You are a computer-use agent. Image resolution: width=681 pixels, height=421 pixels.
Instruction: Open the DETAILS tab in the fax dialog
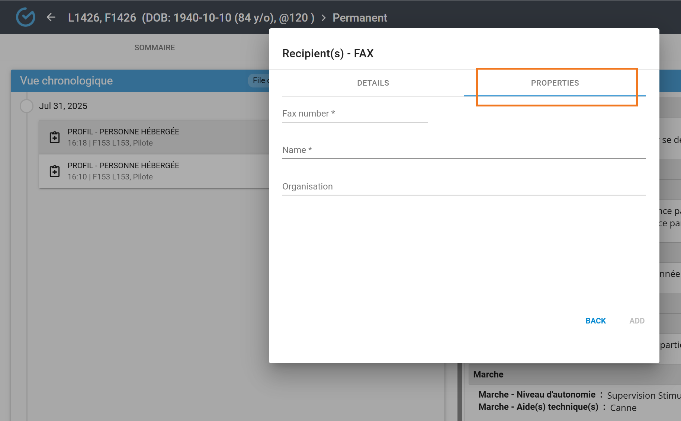point(373,83)
